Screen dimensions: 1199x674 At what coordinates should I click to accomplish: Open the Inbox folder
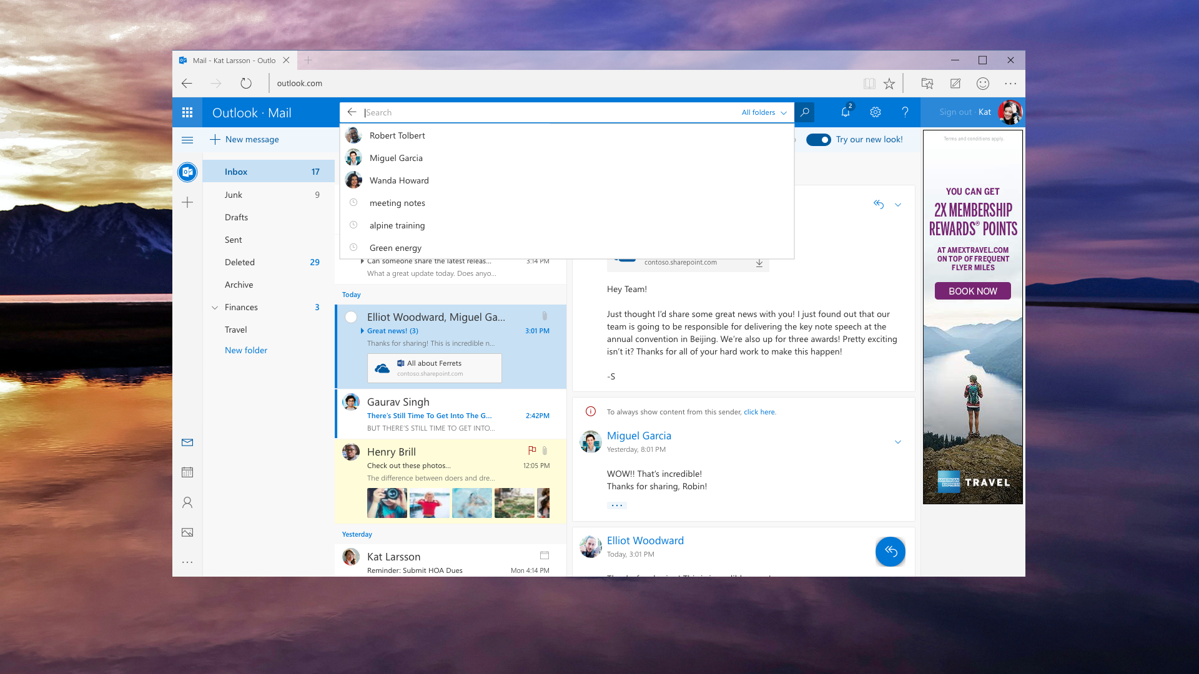pos(236,172)
